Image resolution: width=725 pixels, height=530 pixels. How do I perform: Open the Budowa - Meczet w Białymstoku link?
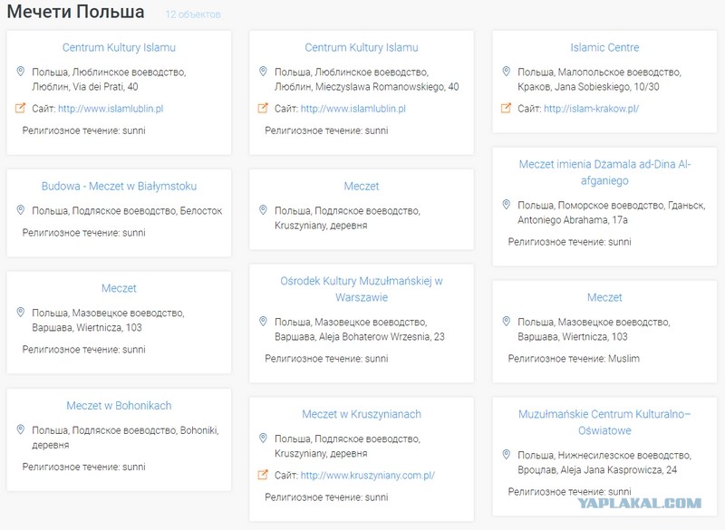point(119,186)
